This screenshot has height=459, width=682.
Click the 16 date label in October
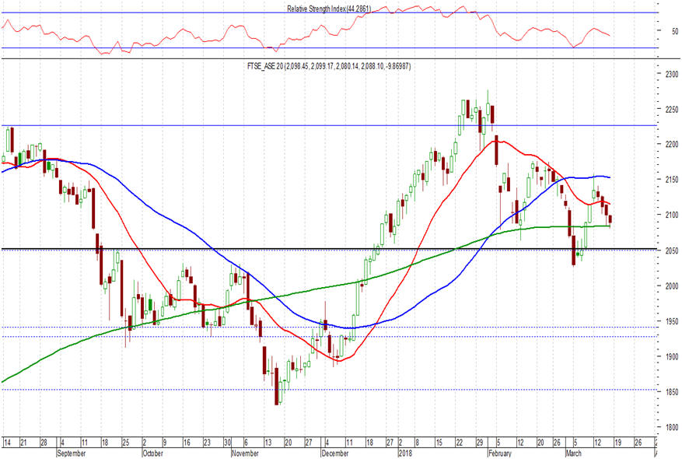click(x=187, y=443)
